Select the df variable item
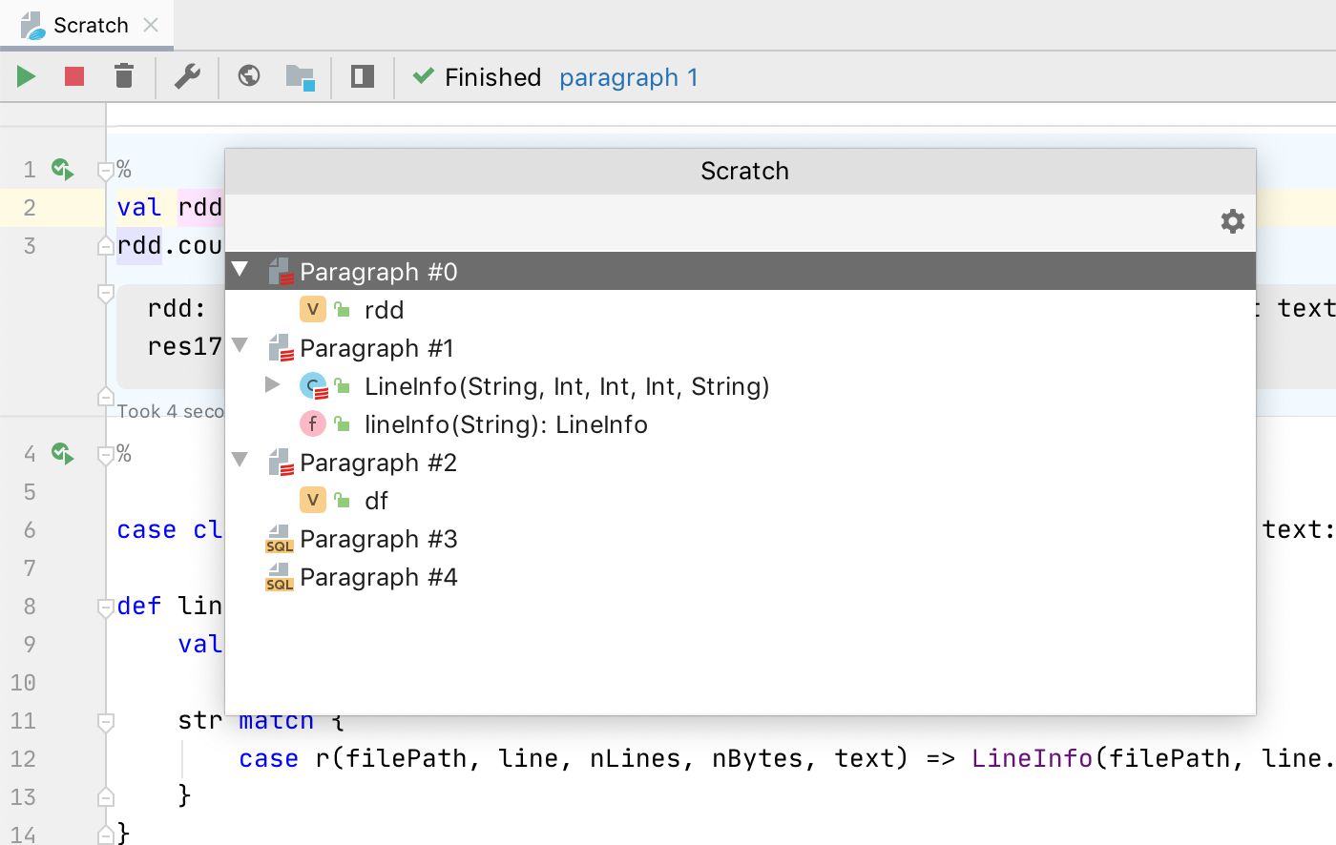Image resolution: width=1336 pixels, height=845 pixels. [376, 501]
